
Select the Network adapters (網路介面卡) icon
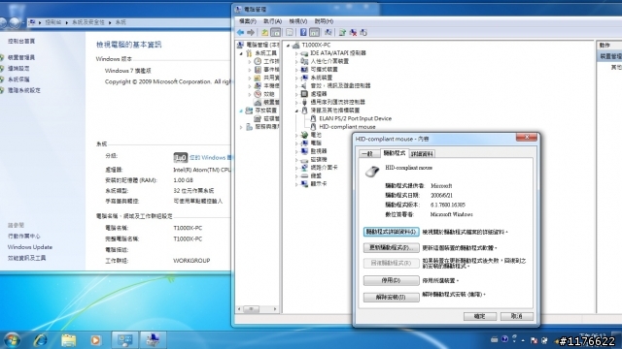pos(304,168)
